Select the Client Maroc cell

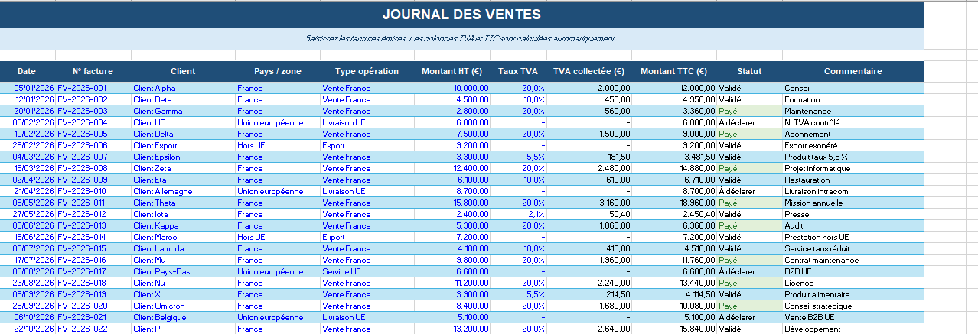183,237
